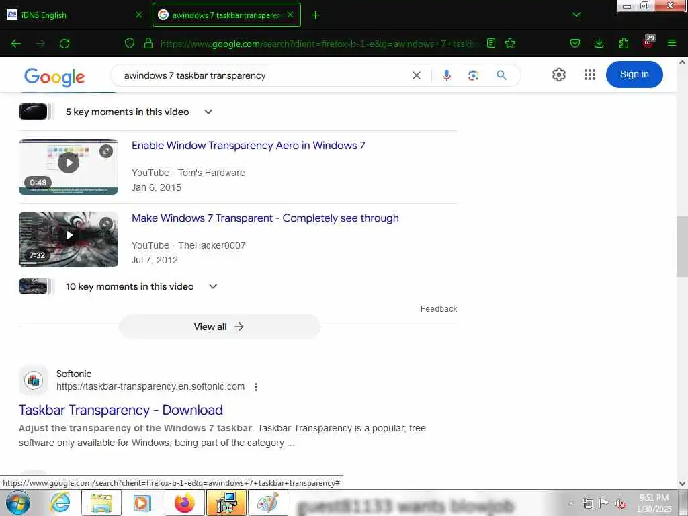Play the 7:32 TheHacker0007 video thumbnail

point(69,240)
